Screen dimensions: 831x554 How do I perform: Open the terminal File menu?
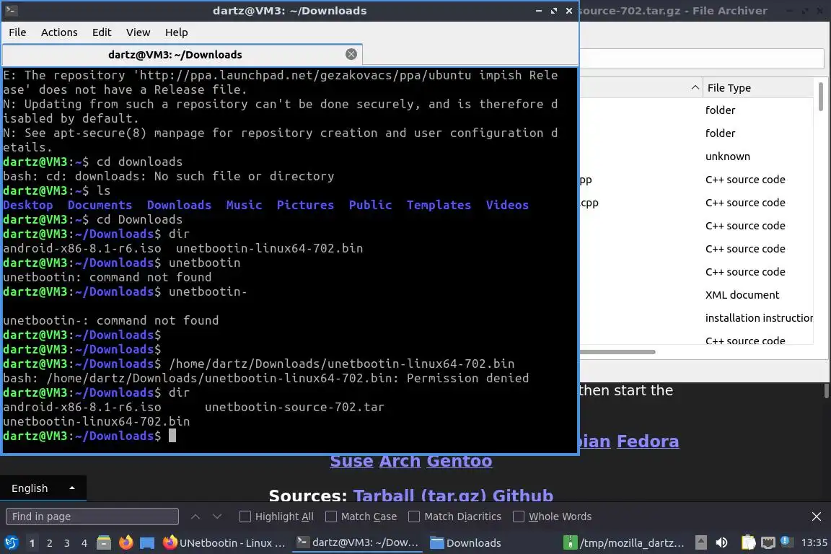pos(17,32)
